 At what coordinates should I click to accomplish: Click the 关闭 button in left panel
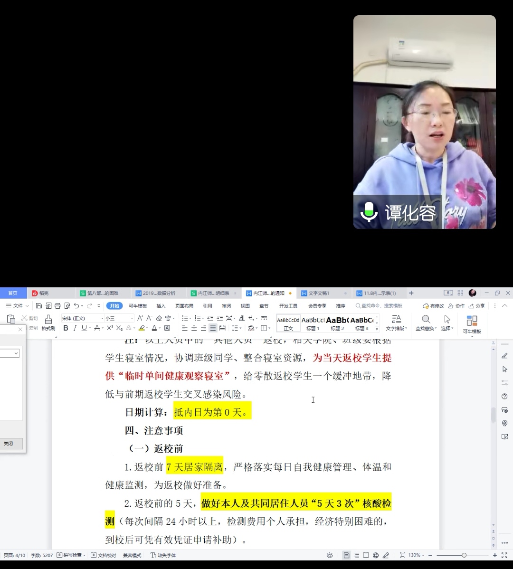click(x=9, y=444)
